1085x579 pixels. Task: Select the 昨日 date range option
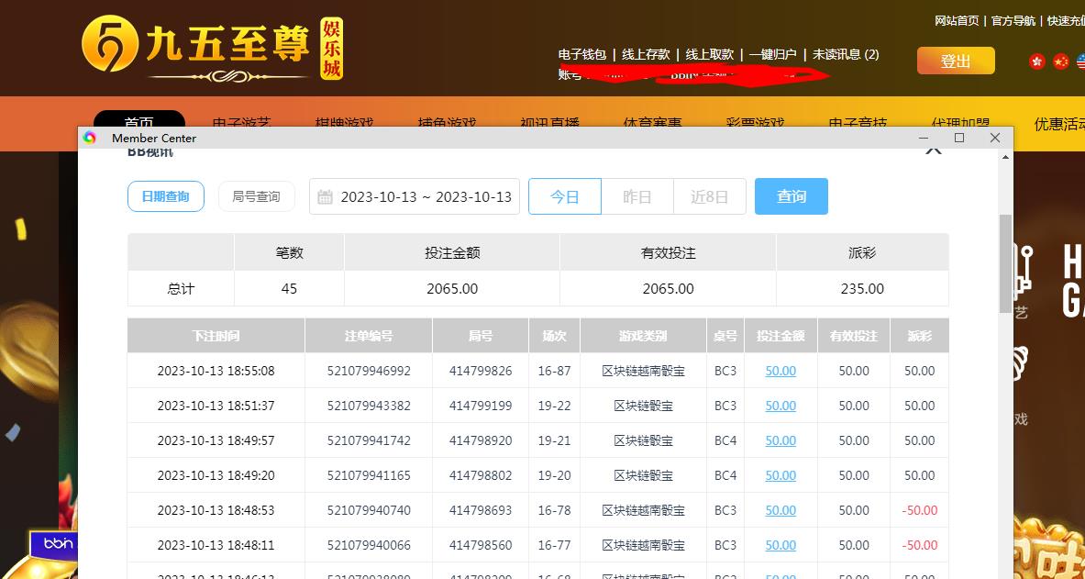click(637, 196)
